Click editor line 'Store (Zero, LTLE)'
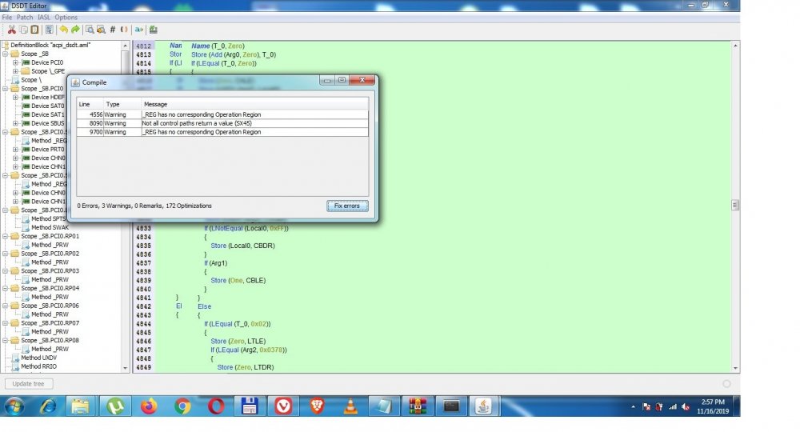This screenshot has width=800, height=432. click(238, 341)
